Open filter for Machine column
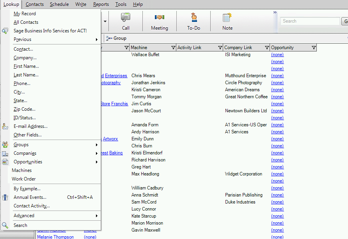 coord(173,48)
